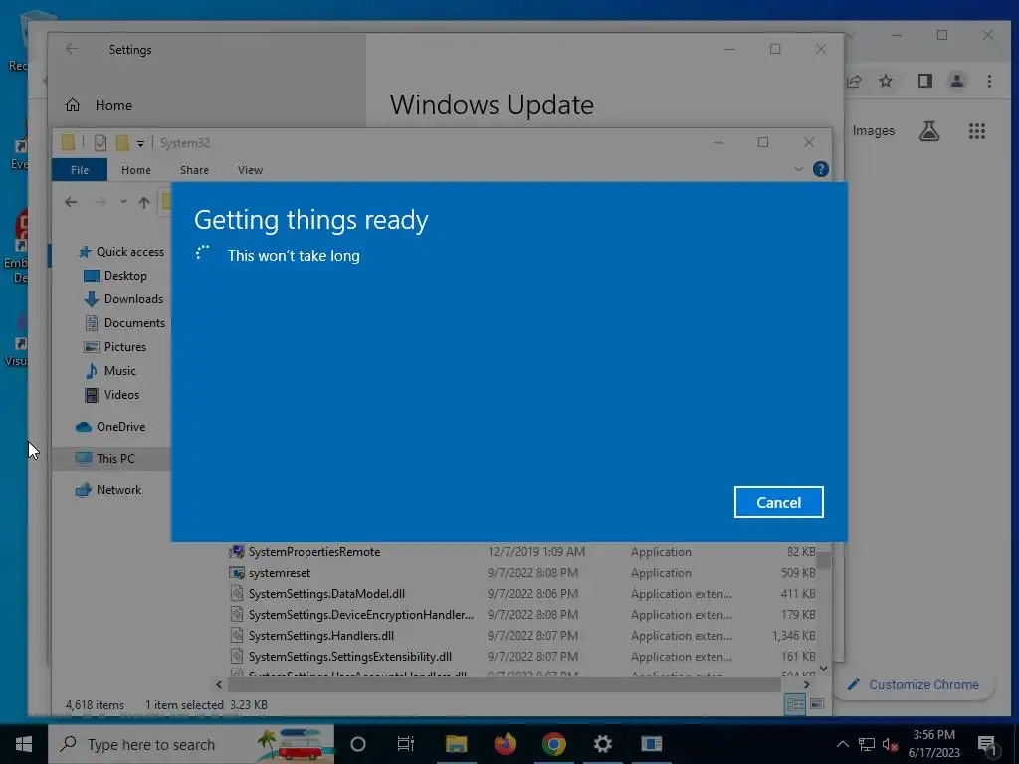
Task: Click scroll left arrow of file list
Action: 219,684
